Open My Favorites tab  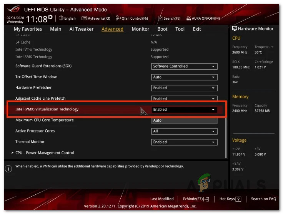[x=28, y=29]
